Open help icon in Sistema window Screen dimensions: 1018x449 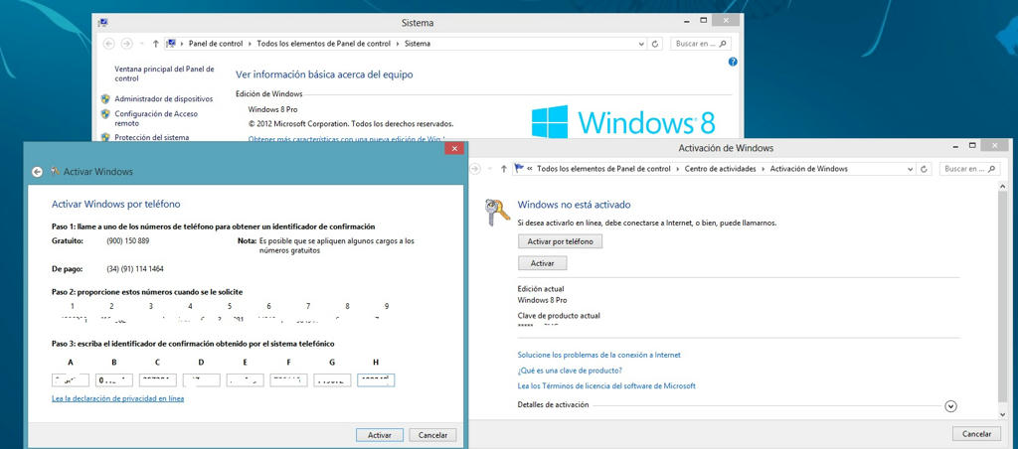point(733,62)
